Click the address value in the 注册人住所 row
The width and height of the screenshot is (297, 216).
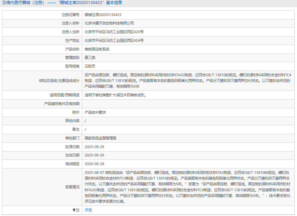114,32
